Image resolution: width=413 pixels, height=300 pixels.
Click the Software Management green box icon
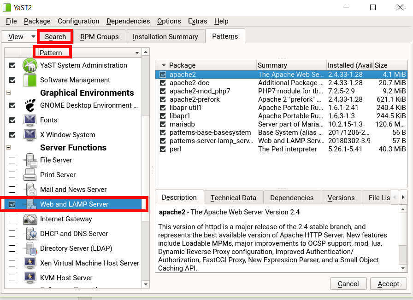tap(30, 80)
